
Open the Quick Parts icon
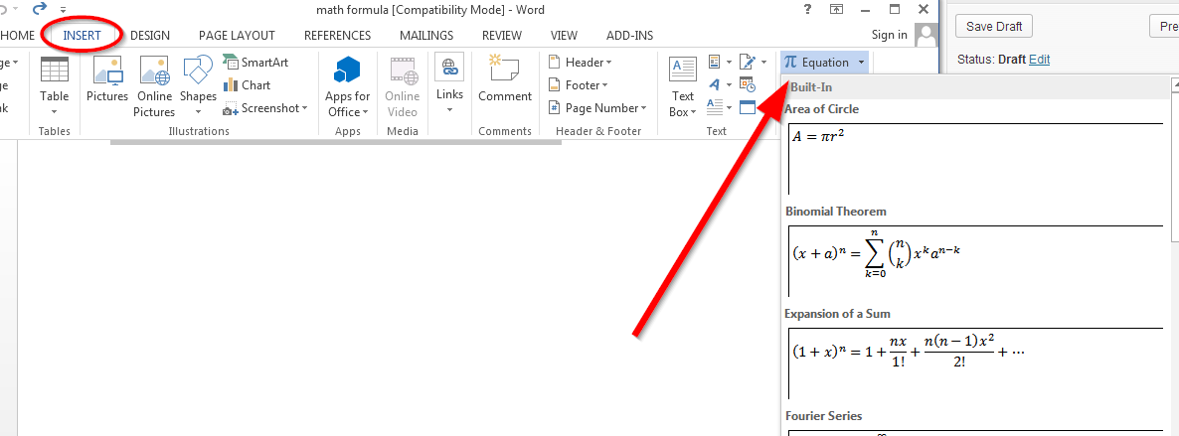click(x=715, y=62)
